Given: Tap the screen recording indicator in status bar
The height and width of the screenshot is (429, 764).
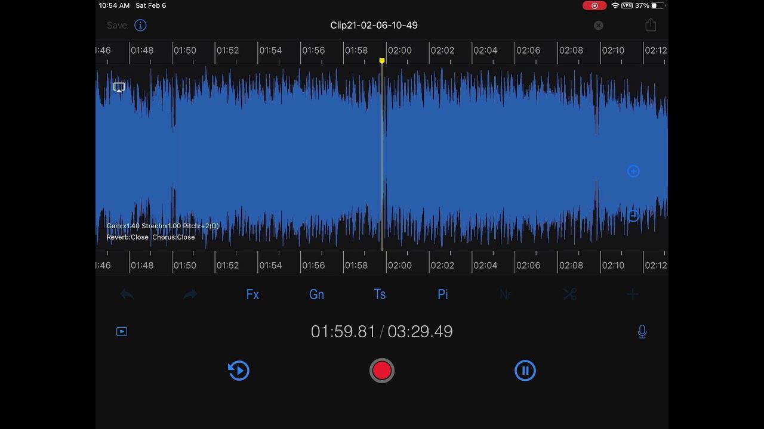Looking at the screenshot, I should click(x=594, y=5).
